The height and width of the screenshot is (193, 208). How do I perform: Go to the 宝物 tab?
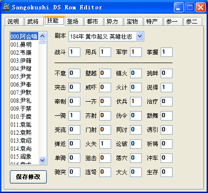[x=133, y=21]
